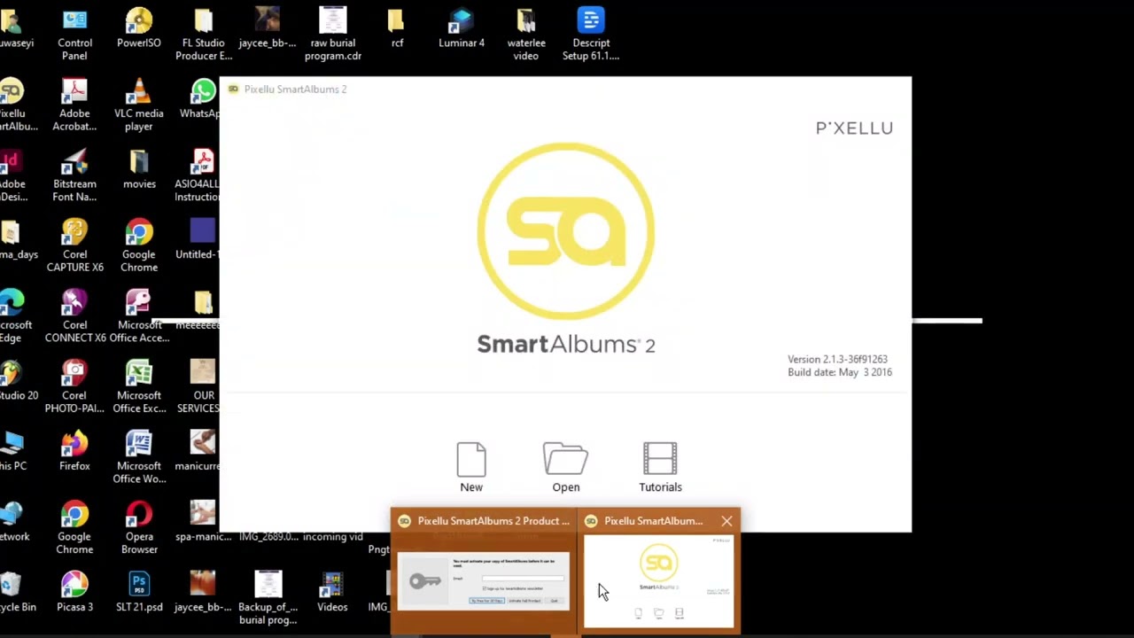Screen dimensions: 1134x638
Task: Select the Pixellu SmartAlbums 2 Product activation thumbnail
Action: [x=484, y=580]
